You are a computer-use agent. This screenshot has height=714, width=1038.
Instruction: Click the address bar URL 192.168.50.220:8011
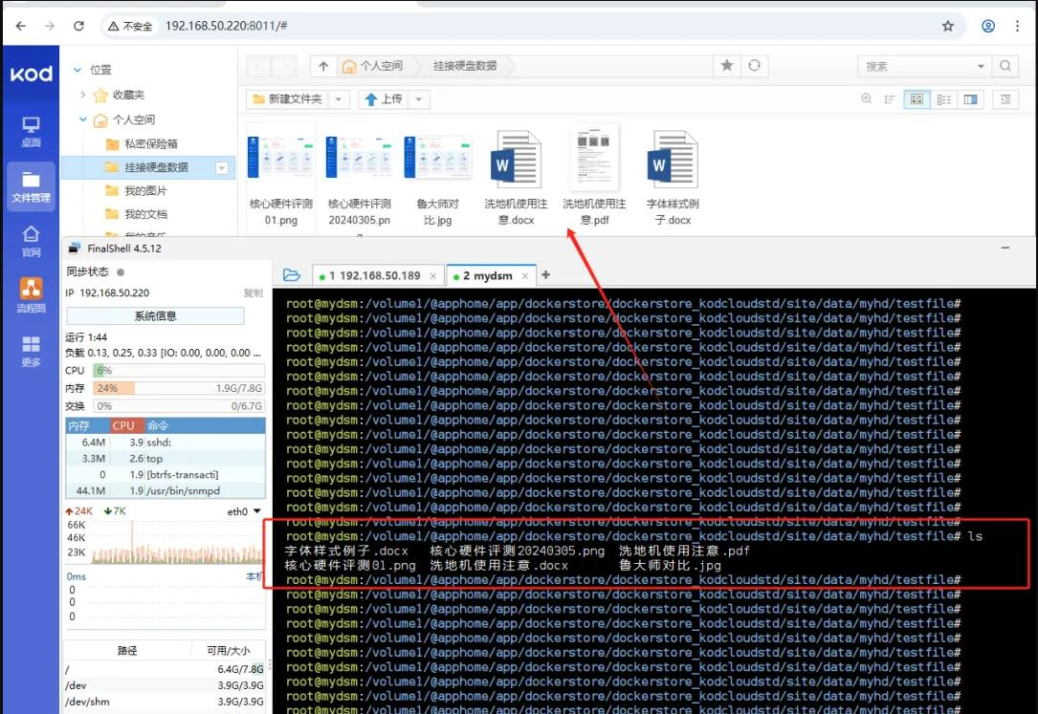226,26
